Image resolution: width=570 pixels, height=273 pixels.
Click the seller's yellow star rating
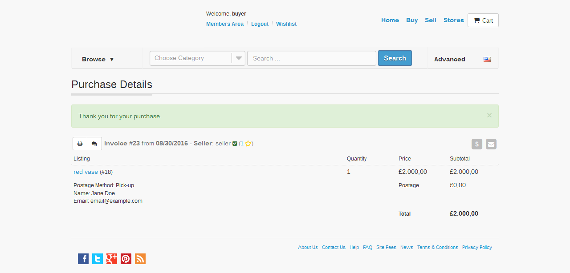[248, 144]
